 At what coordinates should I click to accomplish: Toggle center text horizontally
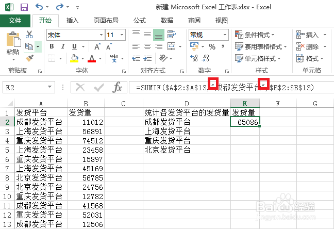(x=147, y=46)
